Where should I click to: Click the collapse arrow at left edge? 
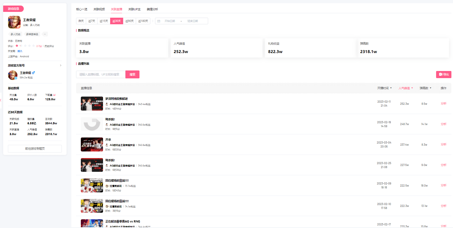pos(1,100)
